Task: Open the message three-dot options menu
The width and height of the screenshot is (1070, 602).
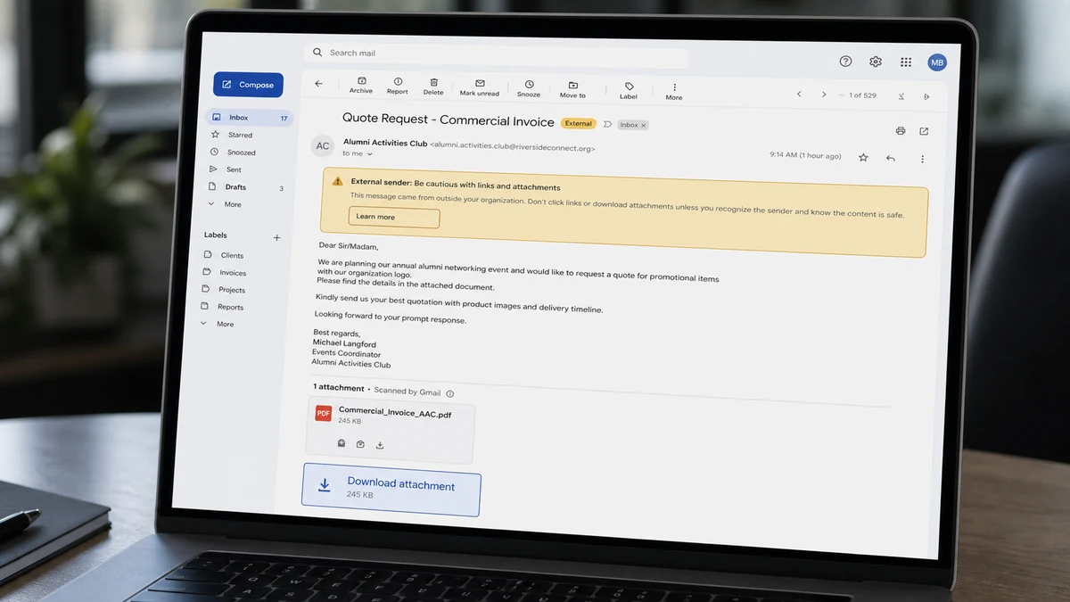Action: [x=922, y=159]
